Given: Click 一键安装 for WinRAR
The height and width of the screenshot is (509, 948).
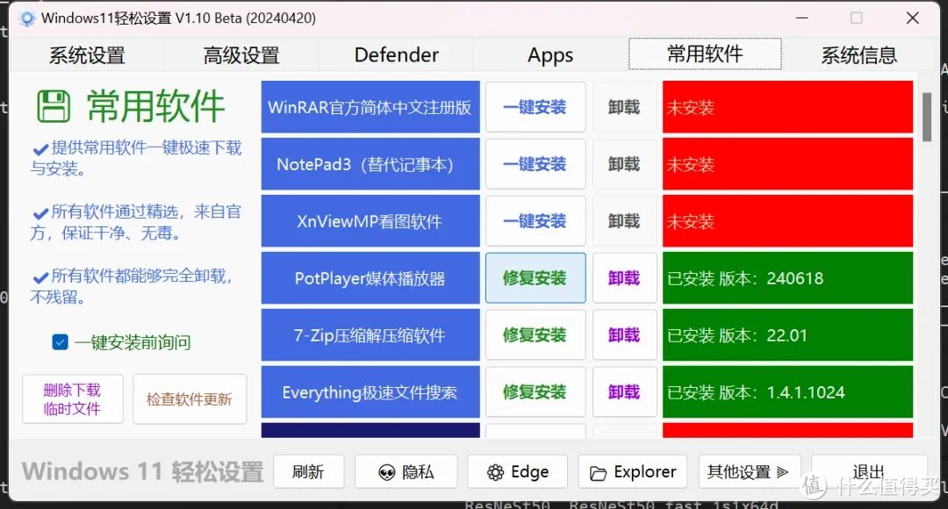Looking at the screenshot, I should pos(535,107).
